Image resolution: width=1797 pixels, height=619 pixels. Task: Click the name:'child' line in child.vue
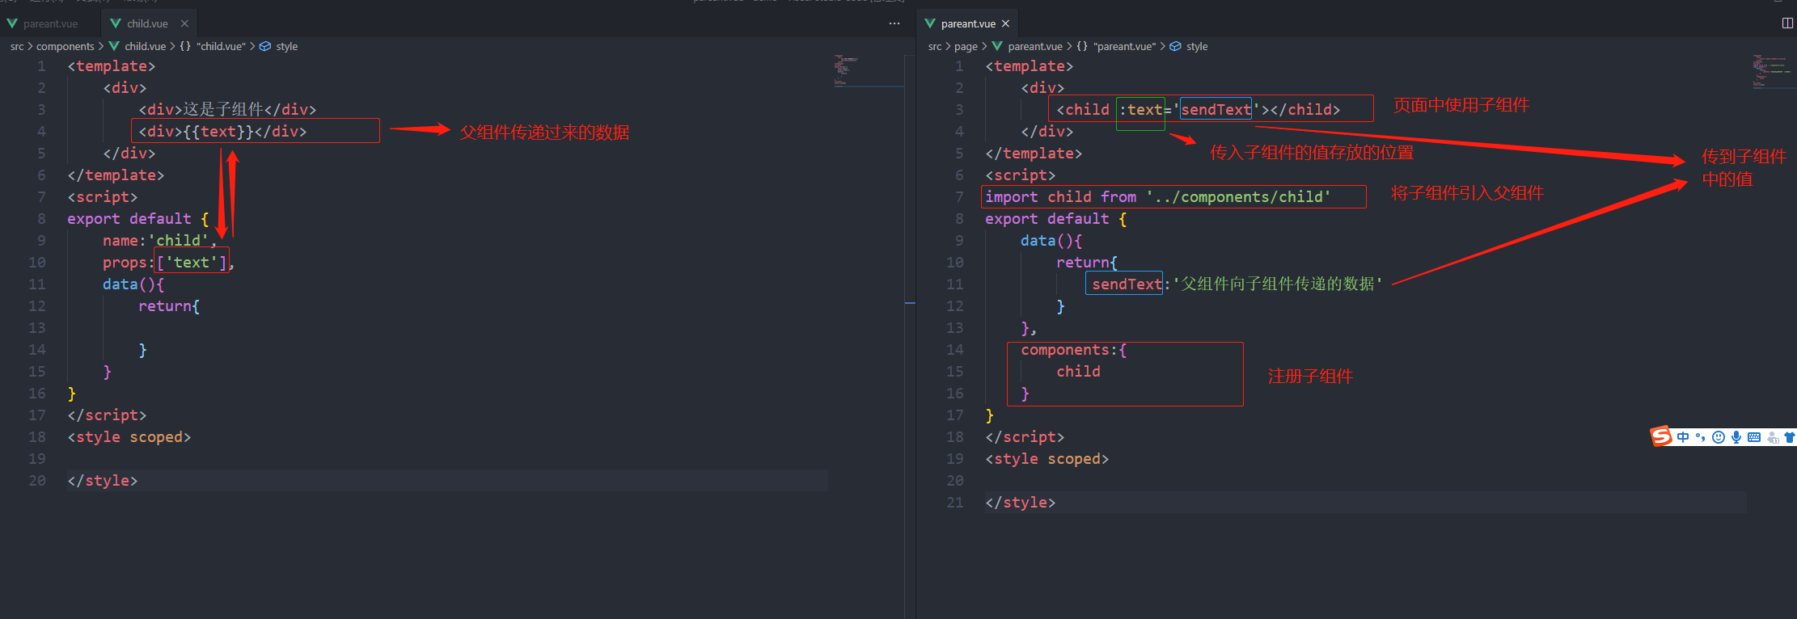[x=159, y=240]
